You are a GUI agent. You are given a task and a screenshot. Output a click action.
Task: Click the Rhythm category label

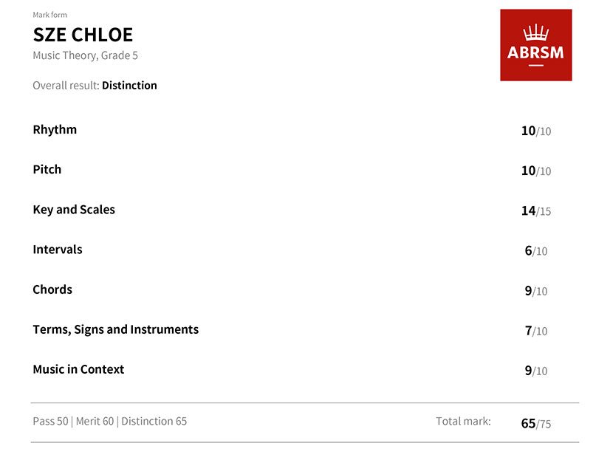point(55,129)
